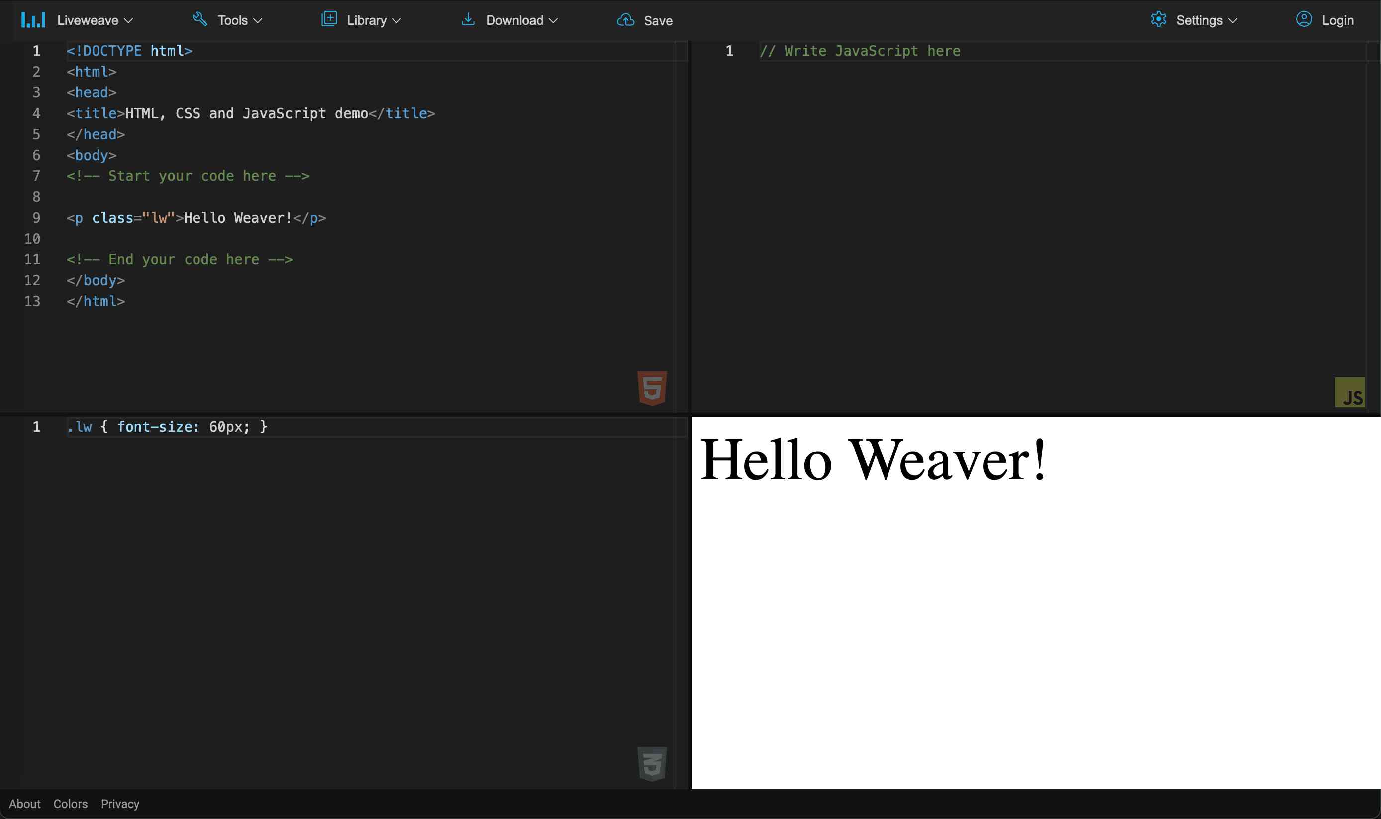Click the Liveweave bar-chart logo icon
The width and height of the screenshot is (1381, 819).
click(x=33, y=20)
